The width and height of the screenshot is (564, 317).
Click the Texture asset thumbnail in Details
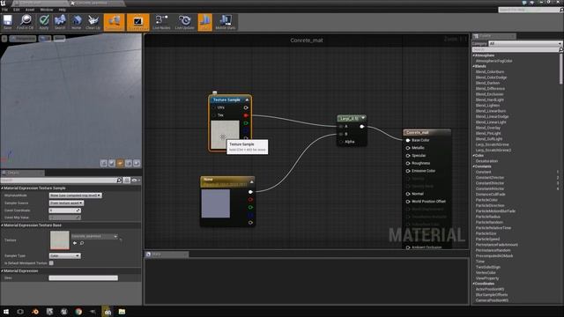(60, 240)
